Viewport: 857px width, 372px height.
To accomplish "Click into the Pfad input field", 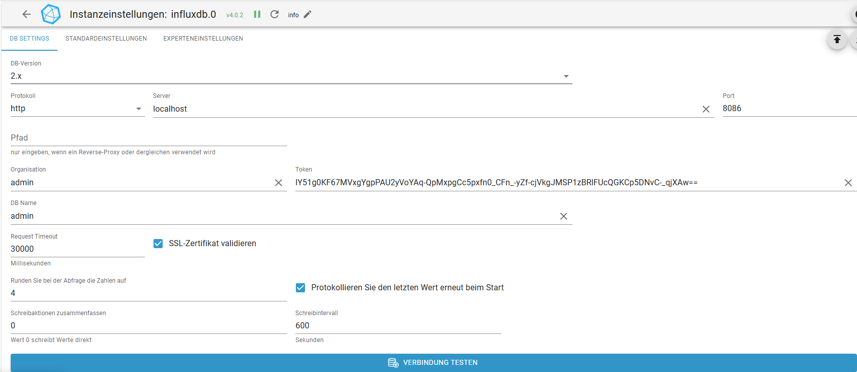I will click(x=149, y=138).
